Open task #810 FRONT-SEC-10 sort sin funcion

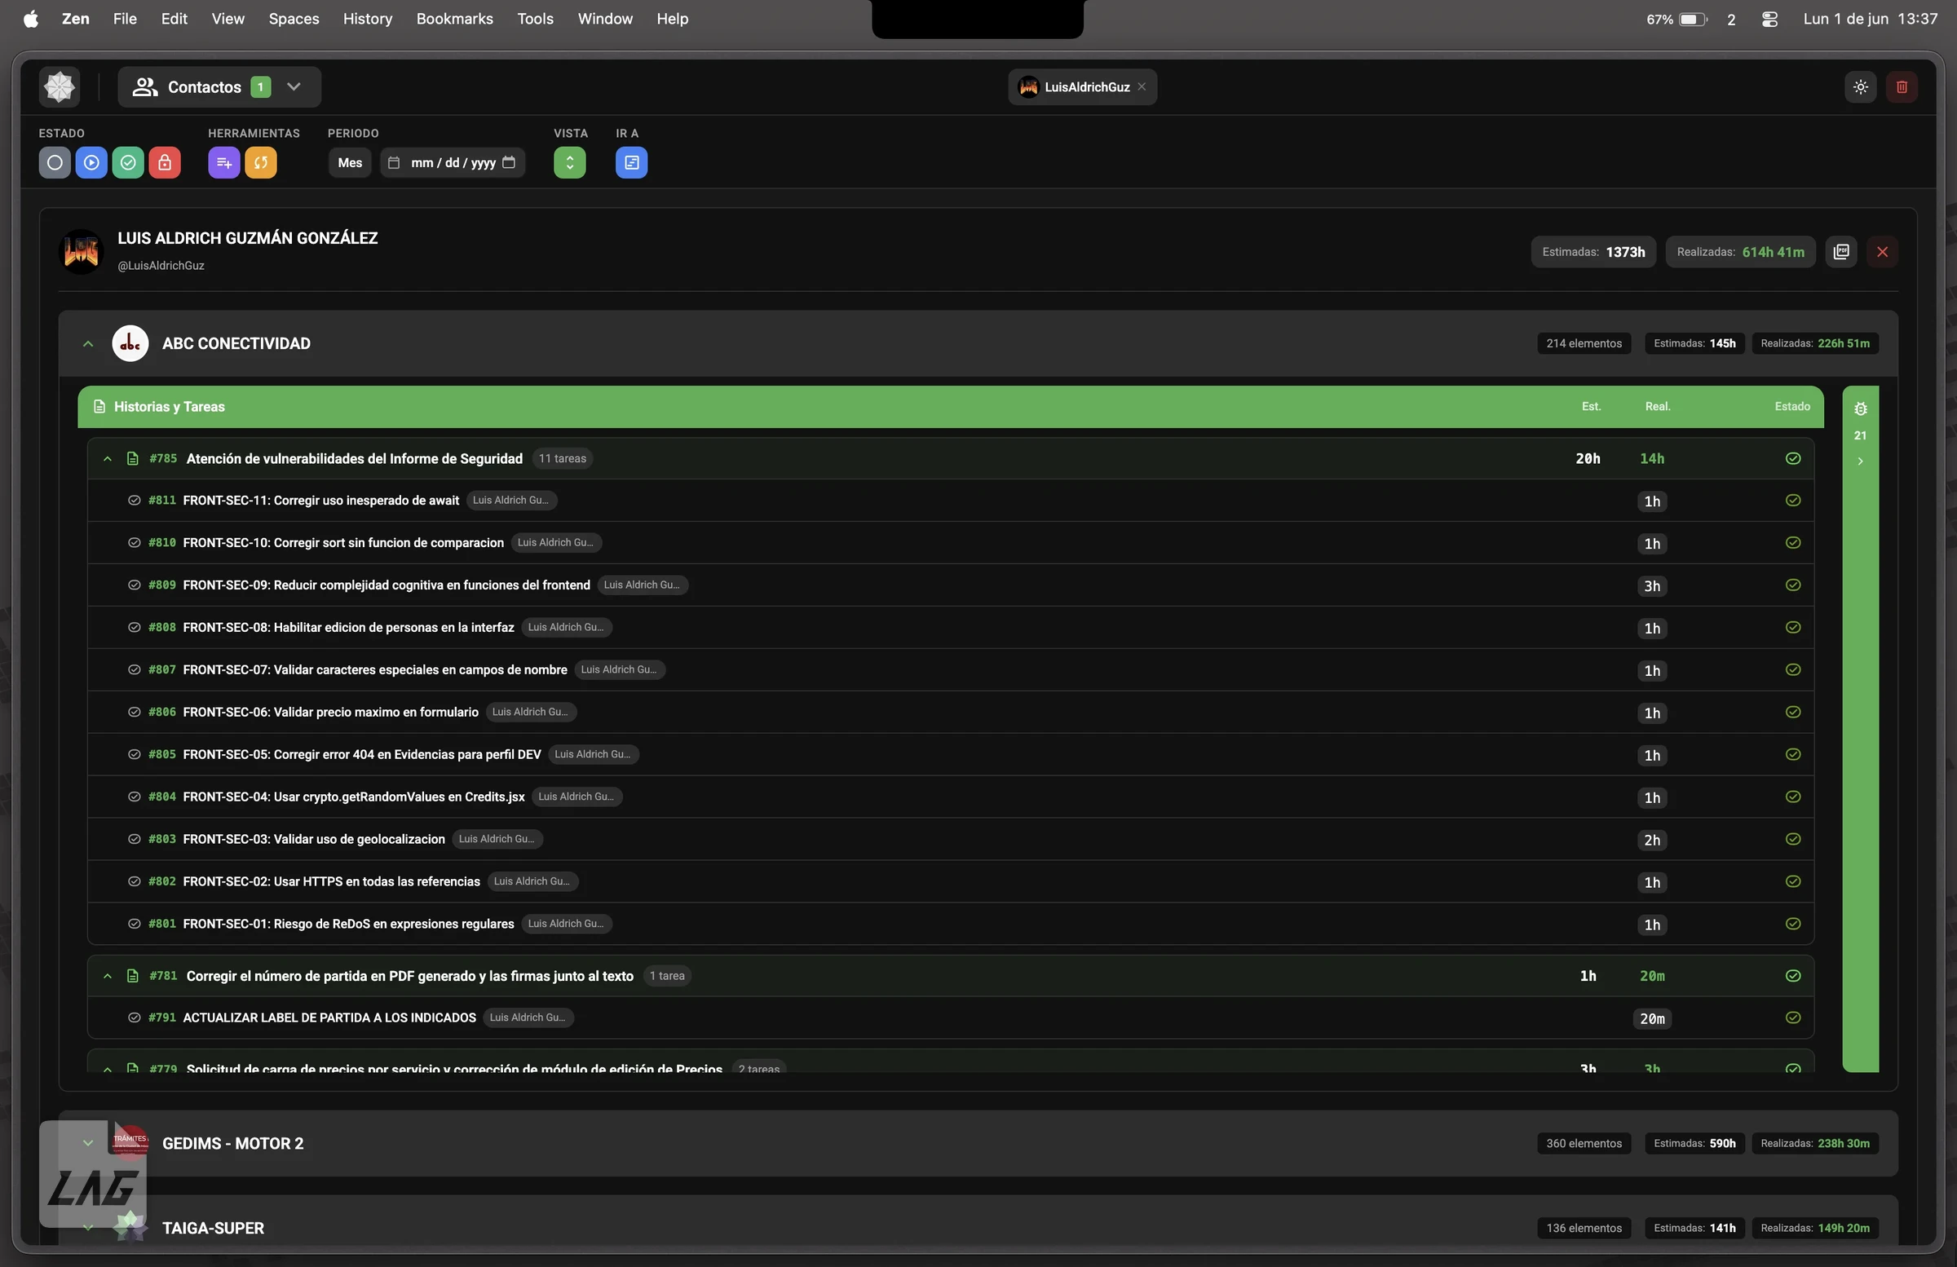[343, 543]
